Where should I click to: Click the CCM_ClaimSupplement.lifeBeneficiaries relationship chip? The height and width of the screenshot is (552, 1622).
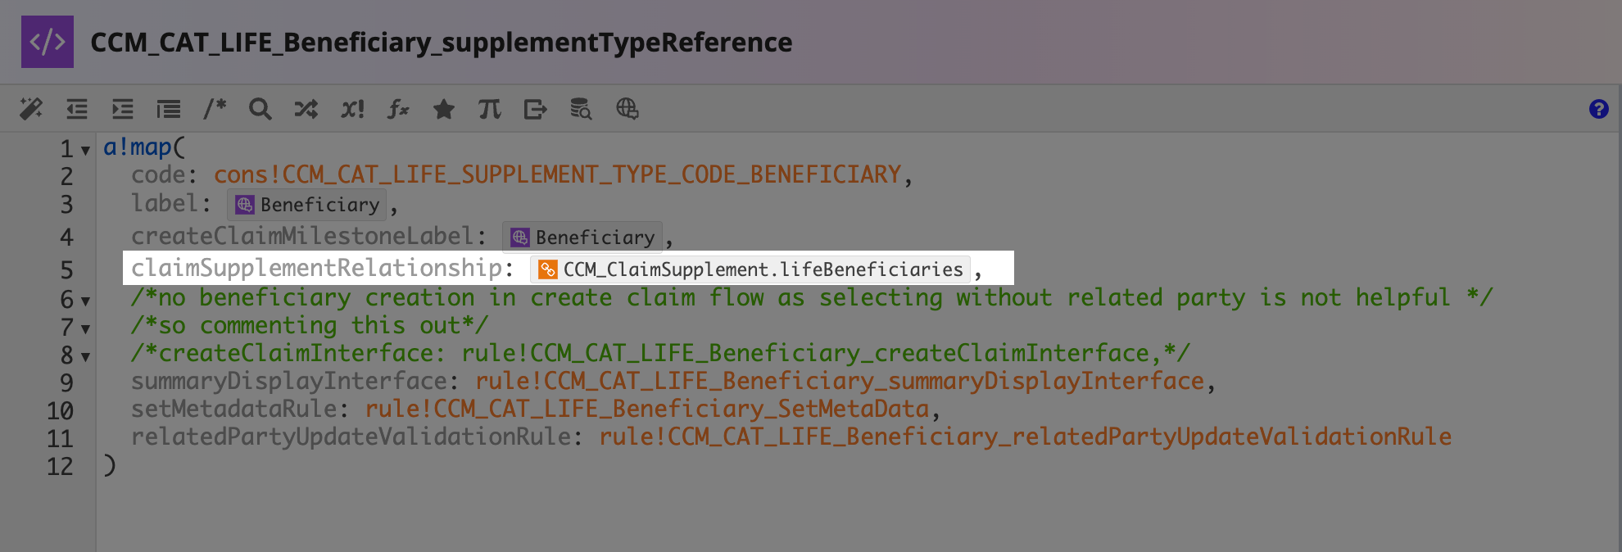(x=750, y=269)
